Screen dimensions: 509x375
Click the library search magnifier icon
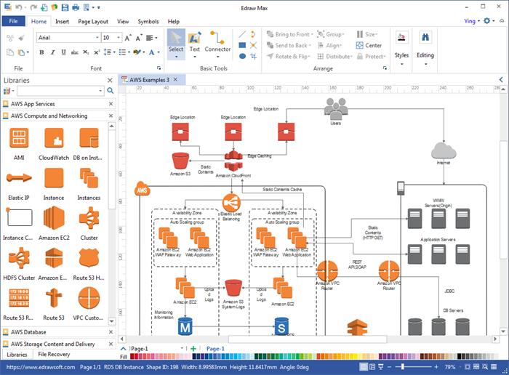click(111, 91)
